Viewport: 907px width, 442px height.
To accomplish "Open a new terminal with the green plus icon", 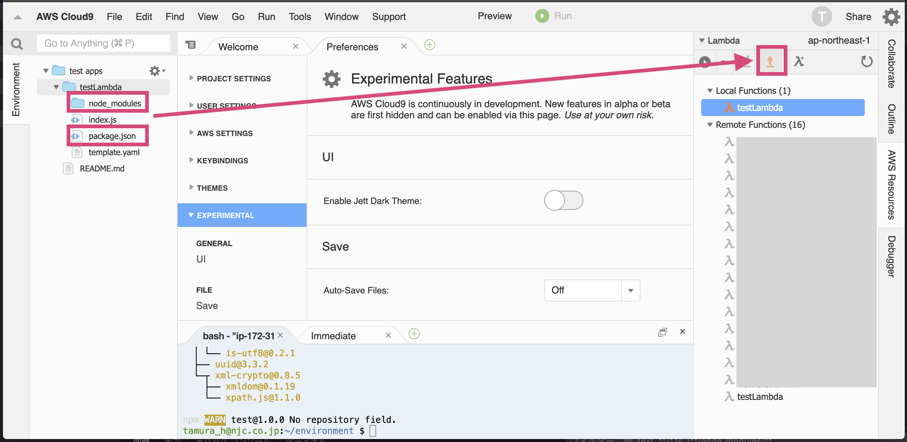I will 414,333.
